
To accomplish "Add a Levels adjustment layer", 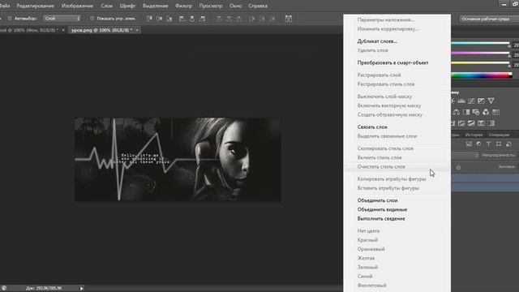I will point(461,101).
